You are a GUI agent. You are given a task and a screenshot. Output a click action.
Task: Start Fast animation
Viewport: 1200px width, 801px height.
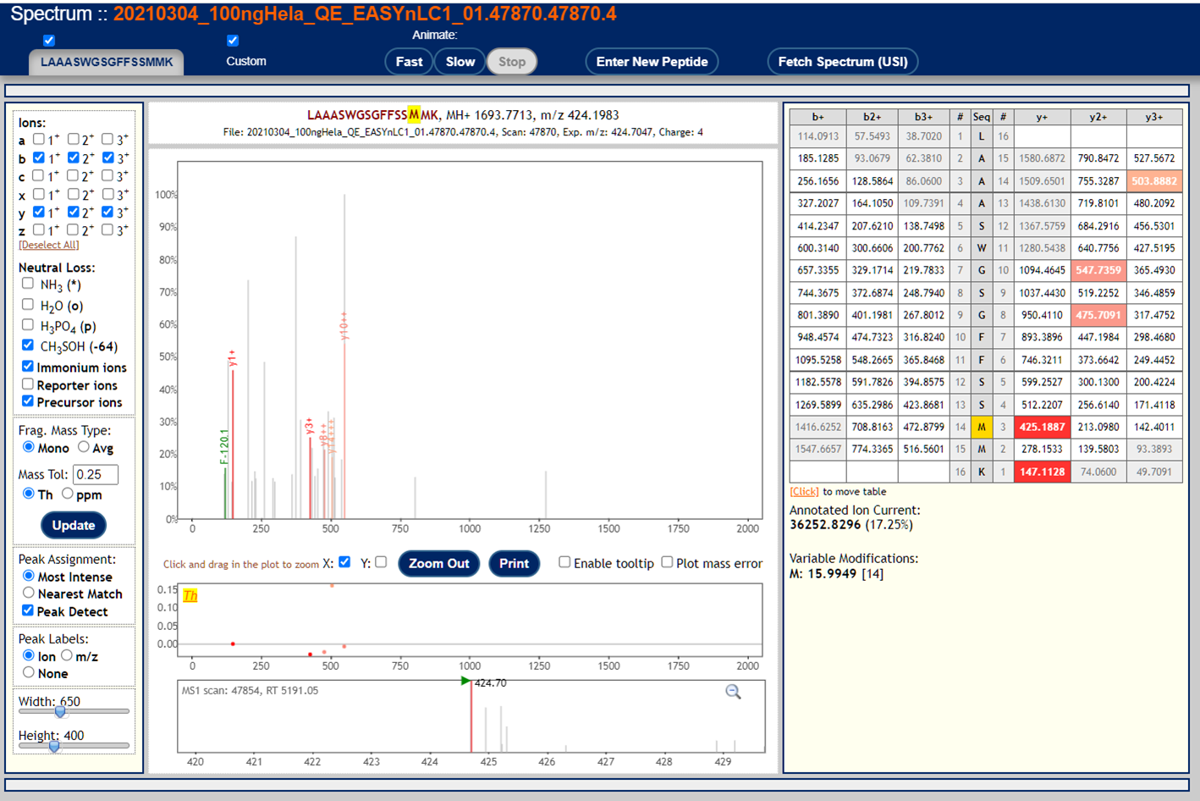(x=409, y=62)
